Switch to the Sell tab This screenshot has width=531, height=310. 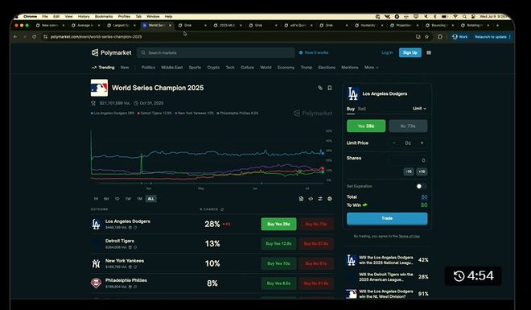[362, 109]
